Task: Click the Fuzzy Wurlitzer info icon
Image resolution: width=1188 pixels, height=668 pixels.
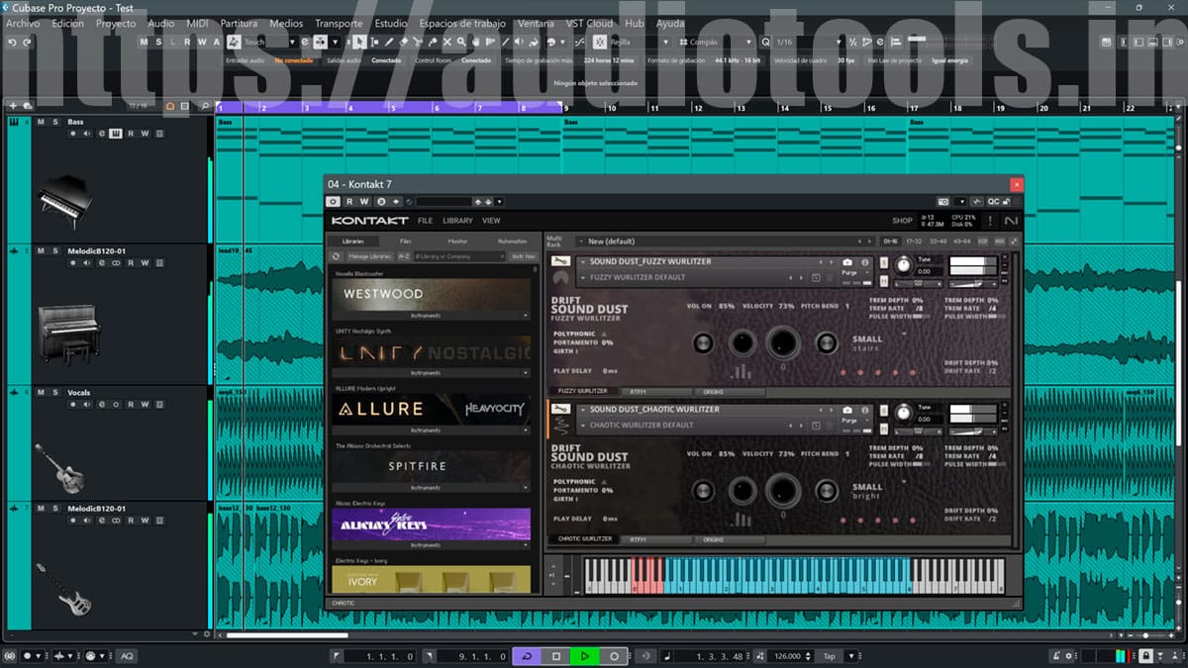Action: (865, 262)
